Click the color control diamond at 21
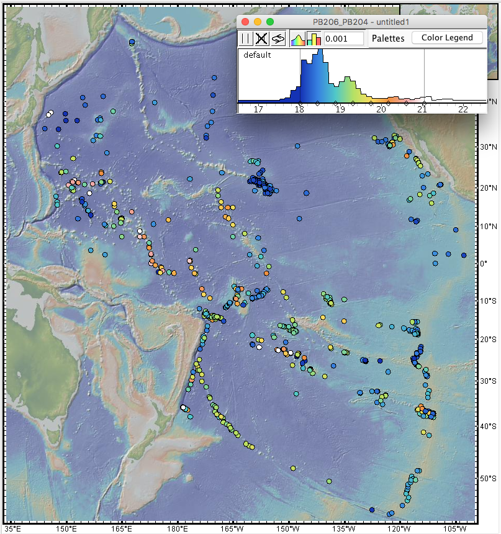 (425, 103)
